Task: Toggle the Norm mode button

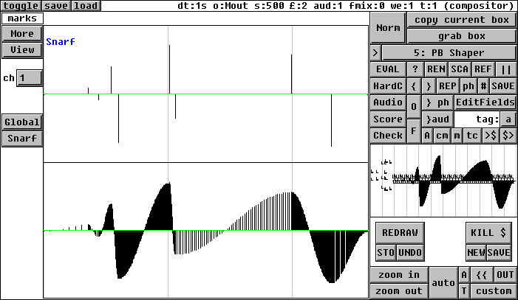Action: (x=388, y=28)
